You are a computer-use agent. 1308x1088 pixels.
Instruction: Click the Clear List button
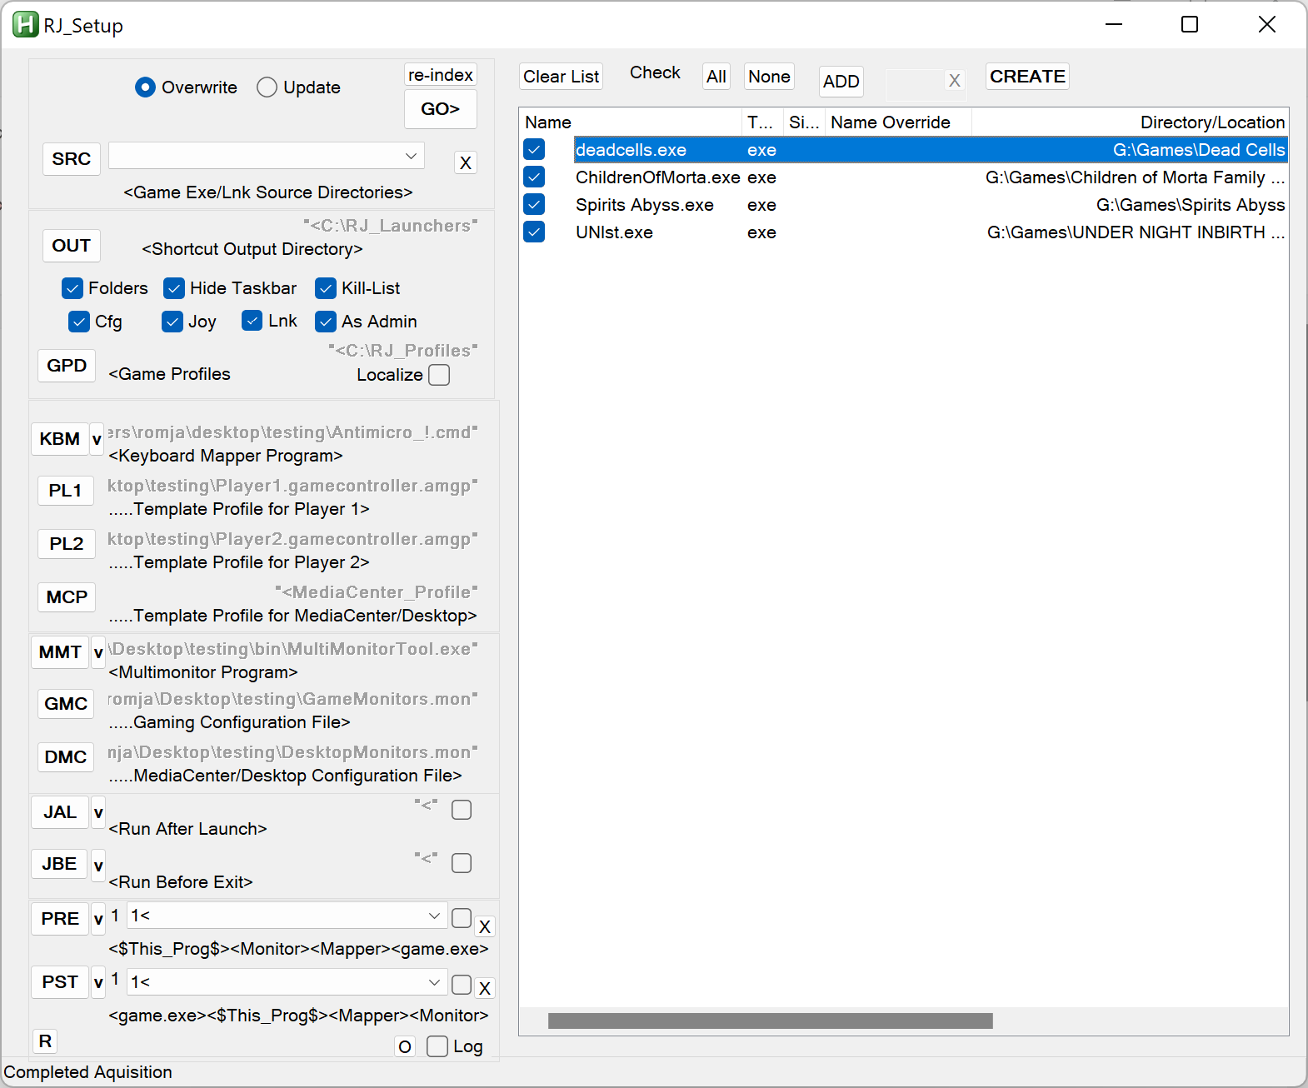click(x=561, y=77)
